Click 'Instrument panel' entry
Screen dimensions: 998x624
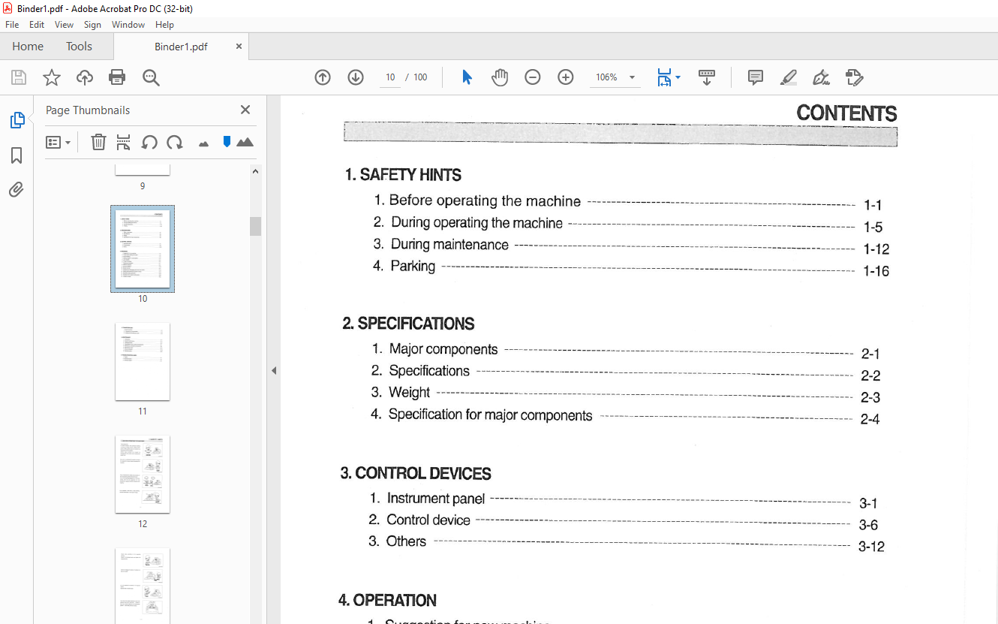436,499
